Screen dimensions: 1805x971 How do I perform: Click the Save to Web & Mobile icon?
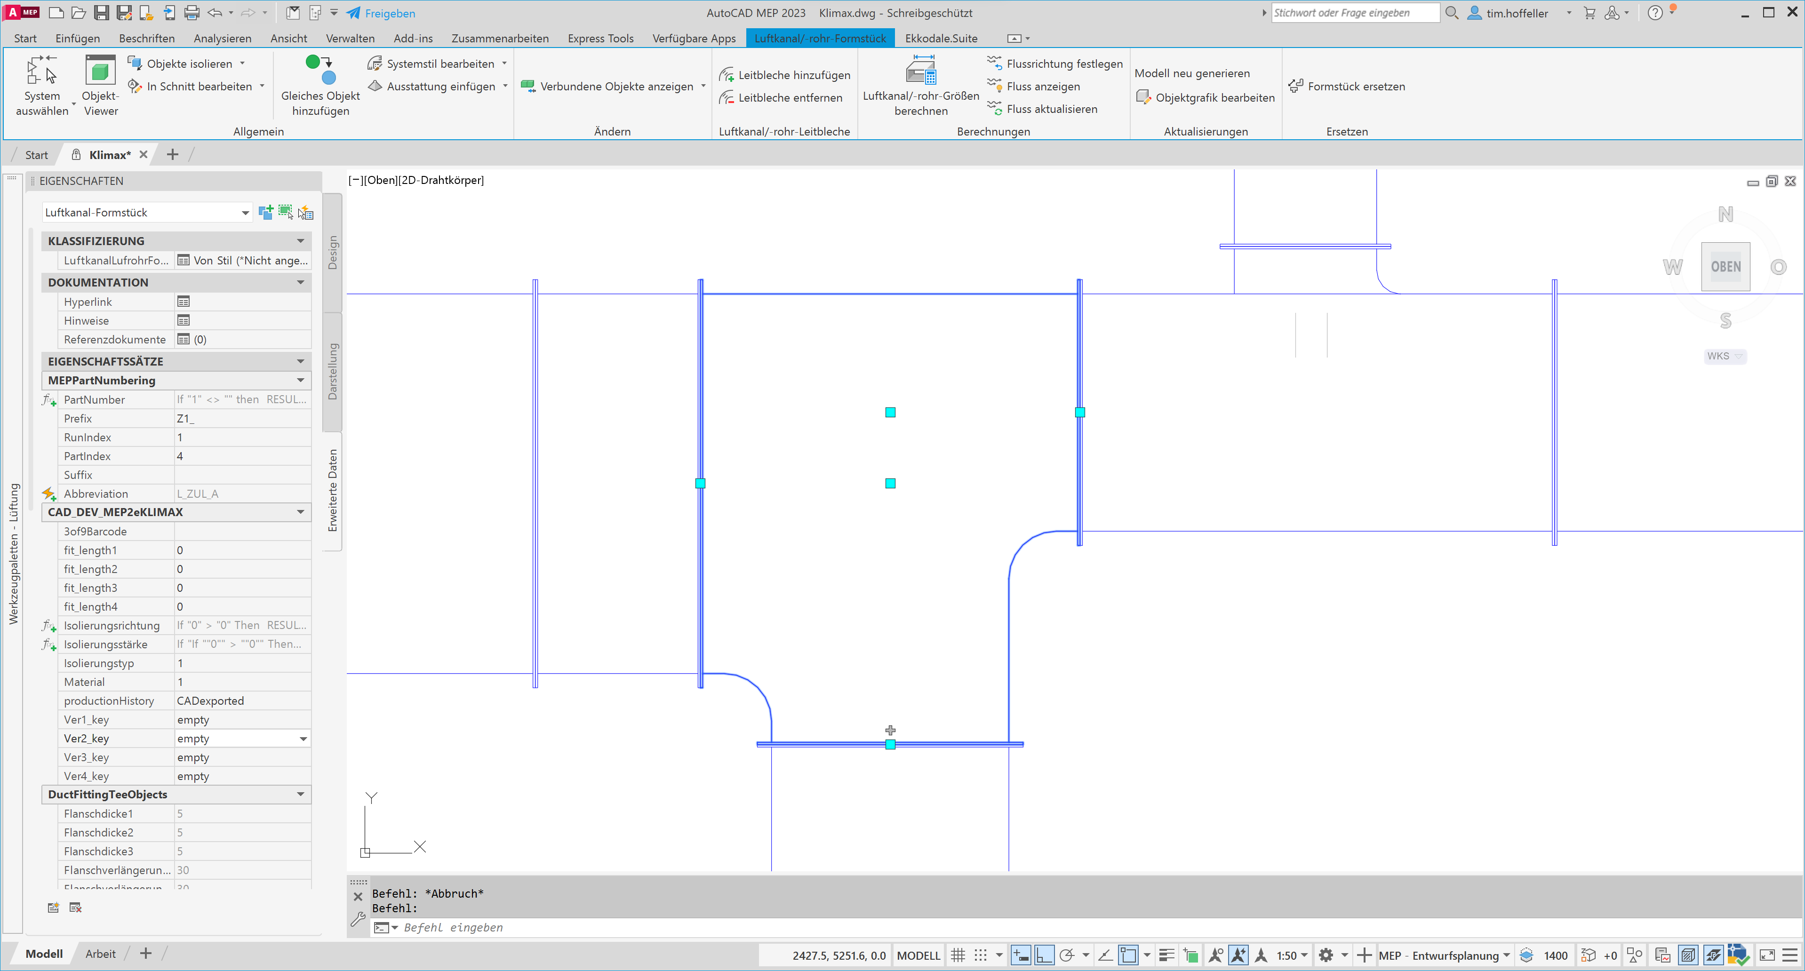tap(169, 13)
